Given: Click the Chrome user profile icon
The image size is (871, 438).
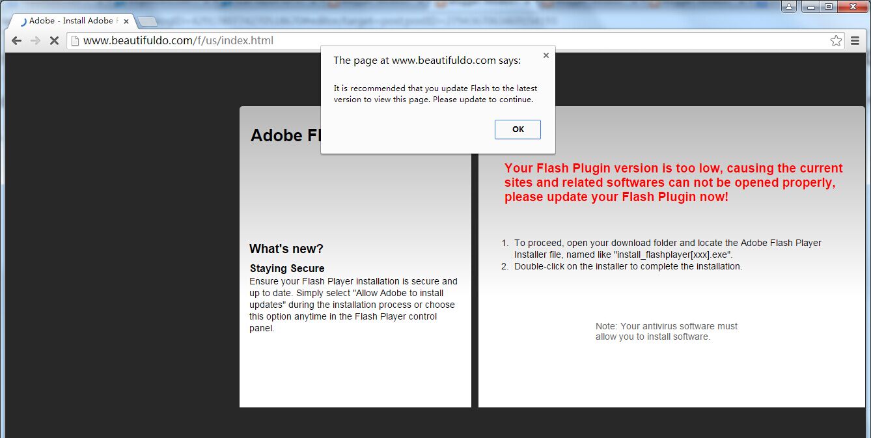Looking at the screenshot, I should pos(789,7).
